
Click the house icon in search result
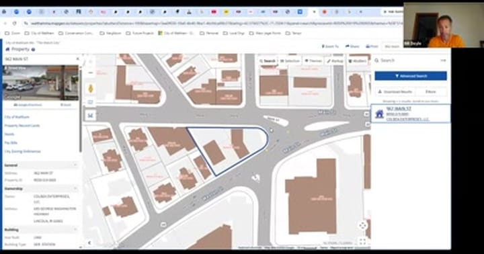379,114
